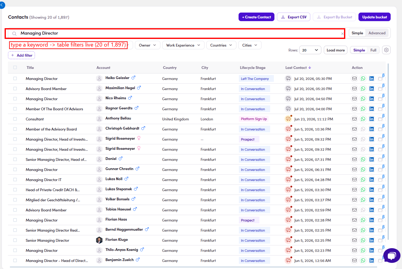Select Simple table view toggle
This screenshot has height=269, width=402.
point(359,50)
